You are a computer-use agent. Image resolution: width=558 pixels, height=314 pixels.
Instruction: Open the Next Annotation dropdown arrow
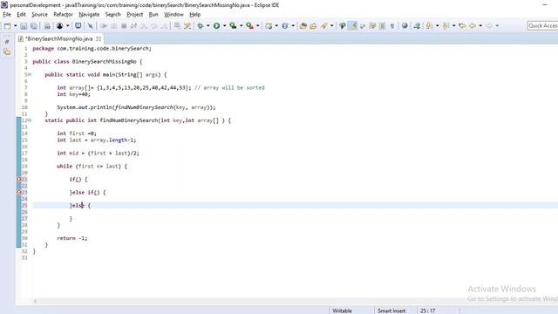tap(438, 25)
